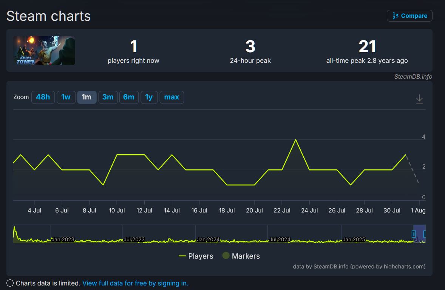The width and height of the screenshot is (445, 290).
Task: Click the Jul 2023 label in navigator
Action: [134, 239]
